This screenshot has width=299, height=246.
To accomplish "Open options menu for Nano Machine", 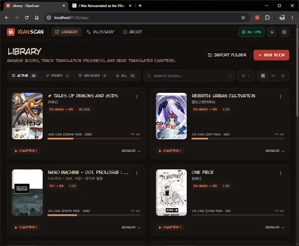I will 137,173.
